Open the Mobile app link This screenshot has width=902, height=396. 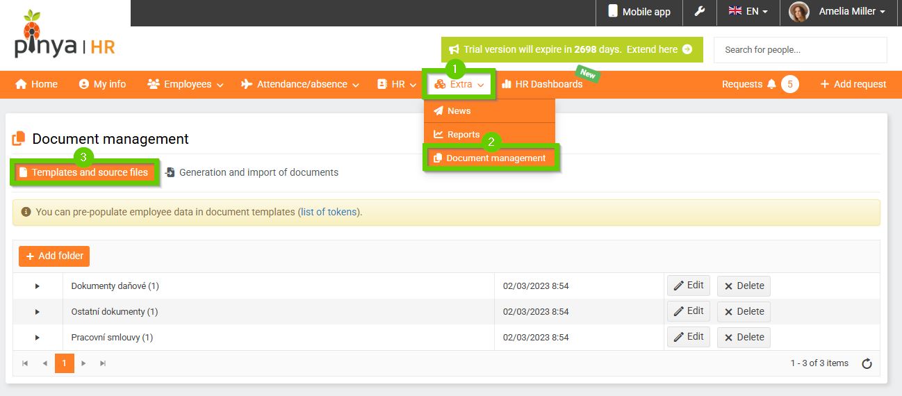pos(639,11)
